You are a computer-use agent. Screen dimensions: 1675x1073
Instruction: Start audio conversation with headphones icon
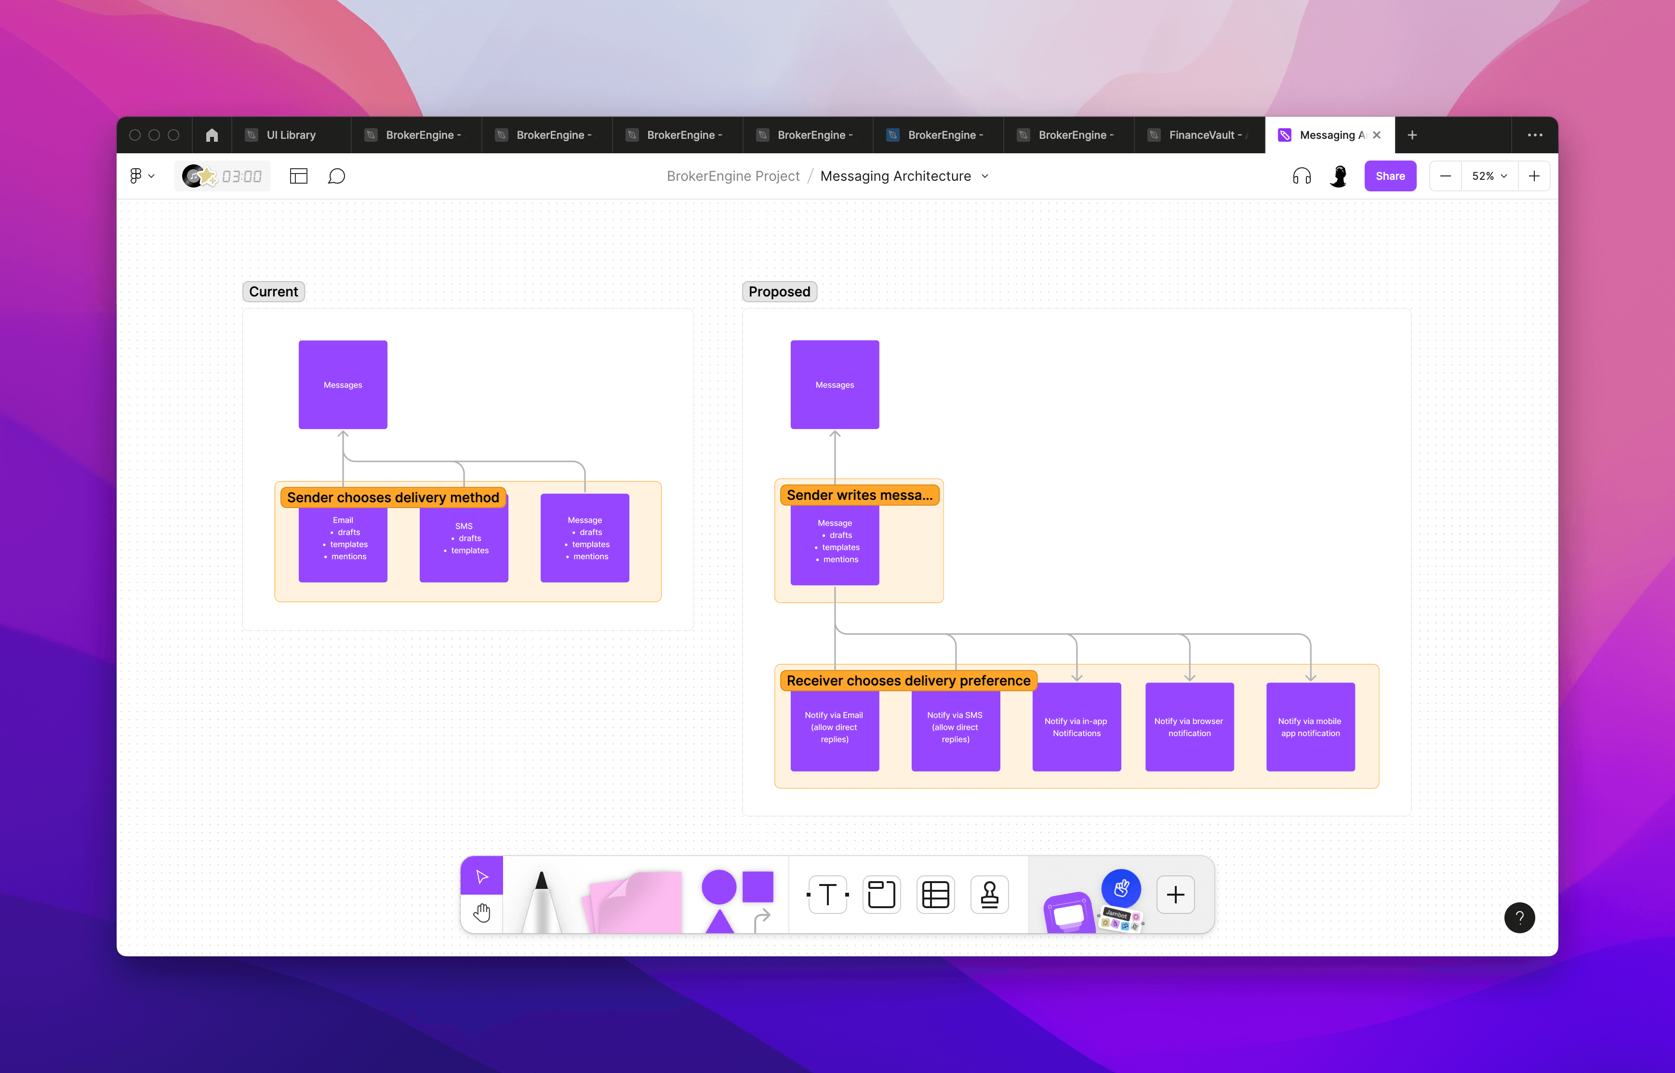tap(1301, 176)
